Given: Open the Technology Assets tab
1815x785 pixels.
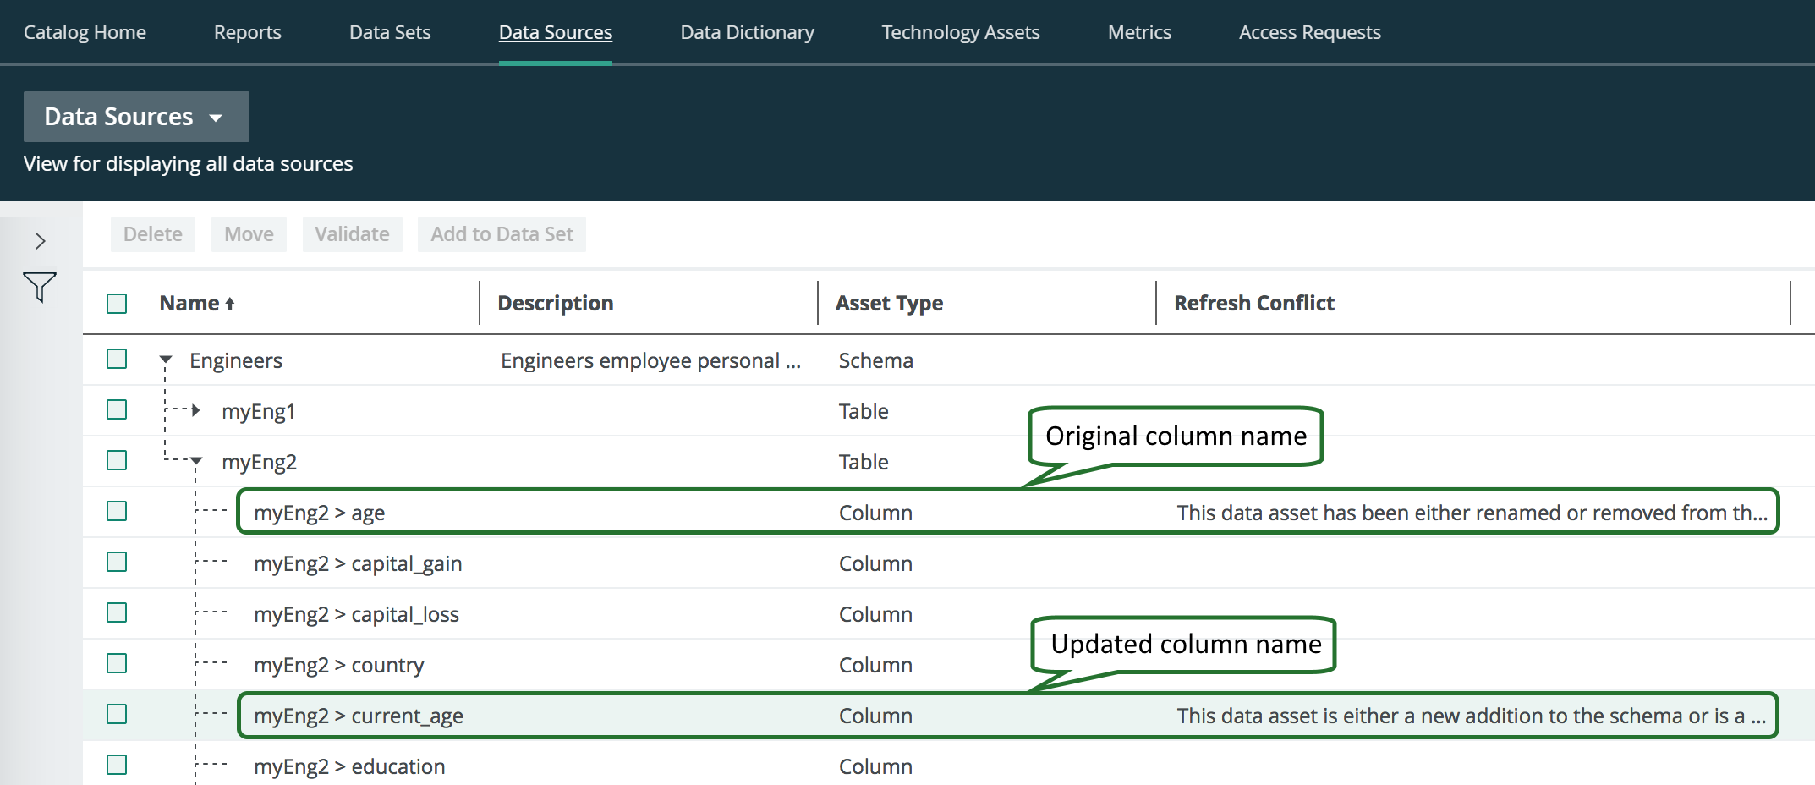Looking at the screenshot, I should 960,32.
